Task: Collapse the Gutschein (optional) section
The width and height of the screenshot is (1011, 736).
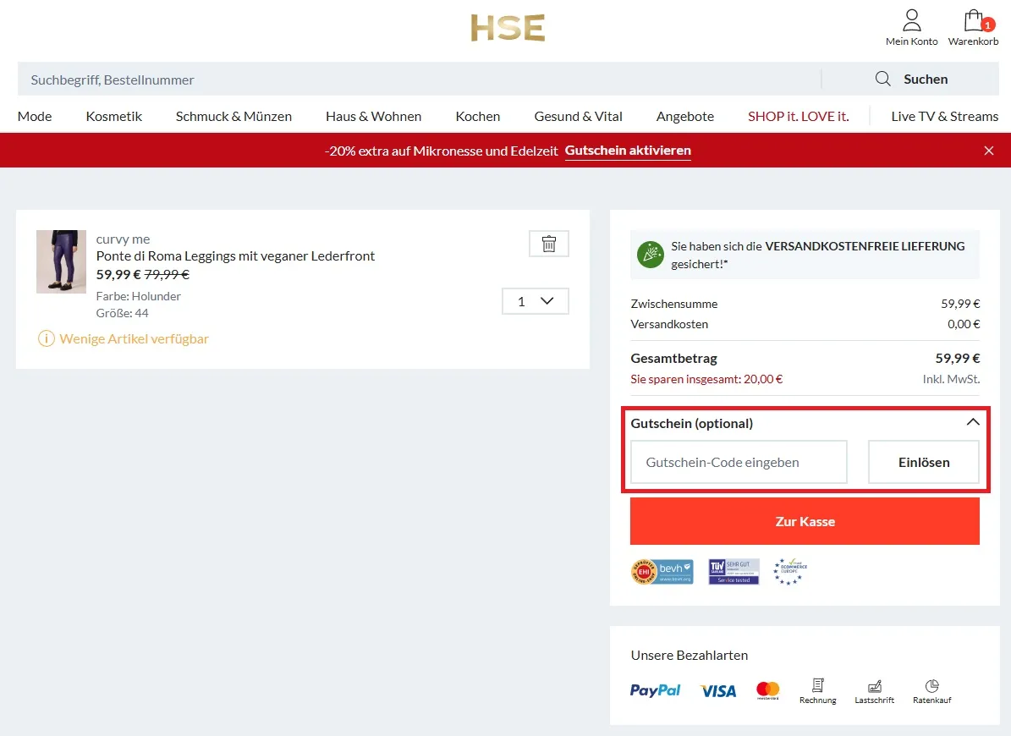Action: 972,422
